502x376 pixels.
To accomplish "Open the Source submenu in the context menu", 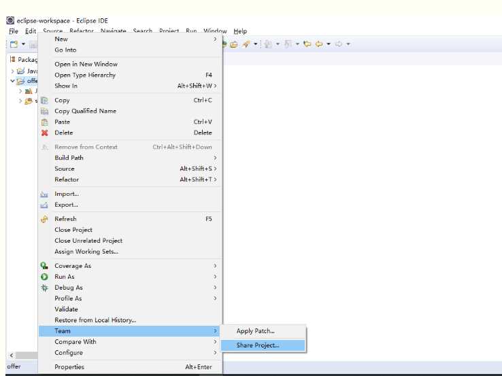I will click(x=131, y=169).
